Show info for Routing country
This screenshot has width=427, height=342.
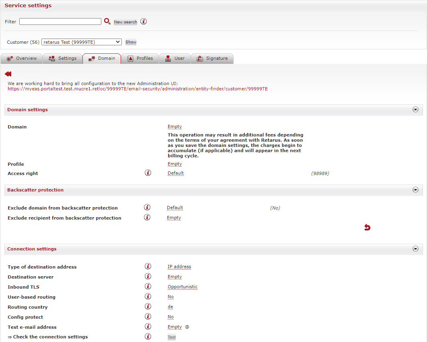pyautogui.click(x=148, y=307)
